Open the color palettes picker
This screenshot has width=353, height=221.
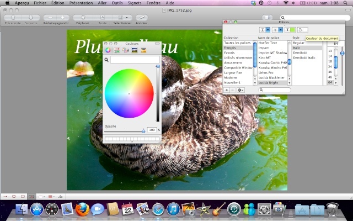coord(126,50)
